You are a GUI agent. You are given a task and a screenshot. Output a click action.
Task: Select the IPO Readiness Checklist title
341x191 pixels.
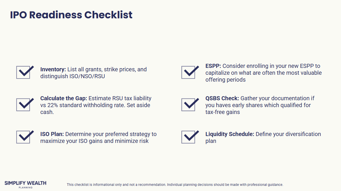71,15
